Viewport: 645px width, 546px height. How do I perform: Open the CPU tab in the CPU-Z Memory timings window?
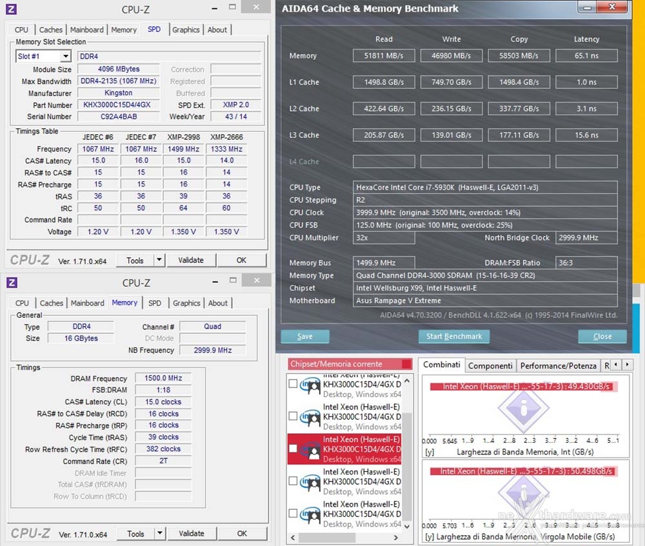click(22, 304)
